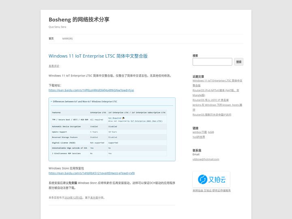Click the 发表评论 link

coord(54,66)
